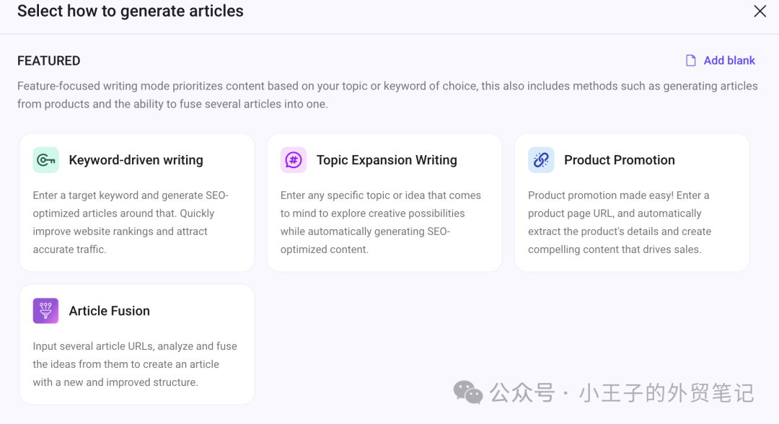Click the document icon beside Add blank
This screenshot has height=424, width=779.
click(x=691, y=61)
